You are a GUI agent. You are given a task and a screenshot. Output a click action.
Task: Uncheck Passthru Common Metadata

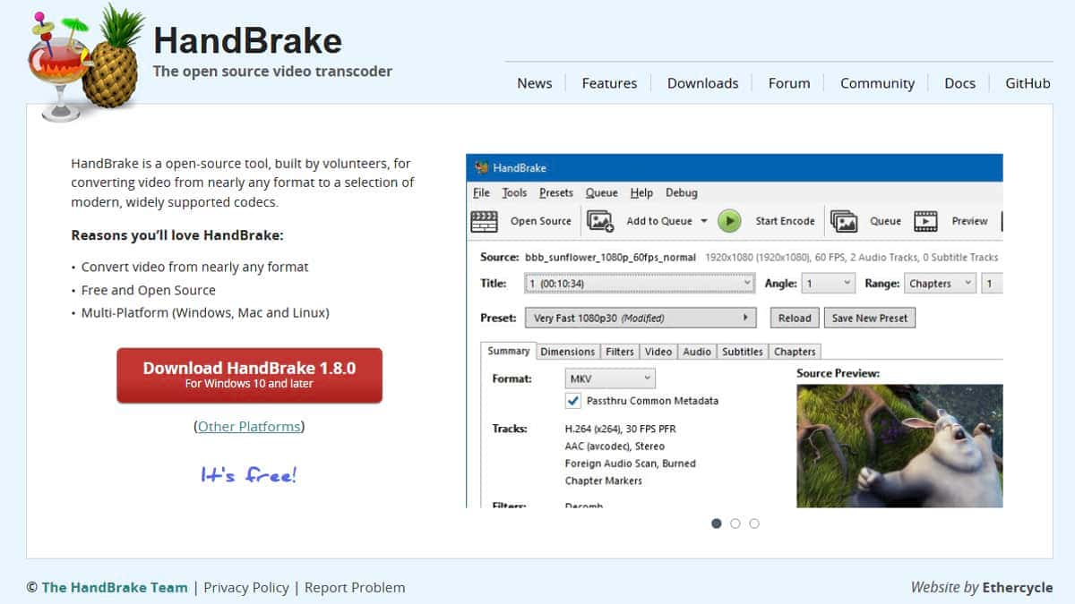pyautogui.click(x=574, y=401)
